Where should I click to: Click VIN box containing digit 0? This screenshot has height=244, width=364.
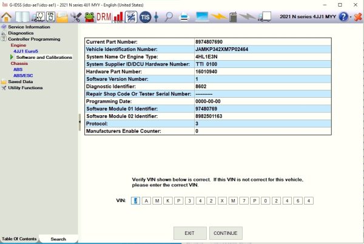point(265,200)
